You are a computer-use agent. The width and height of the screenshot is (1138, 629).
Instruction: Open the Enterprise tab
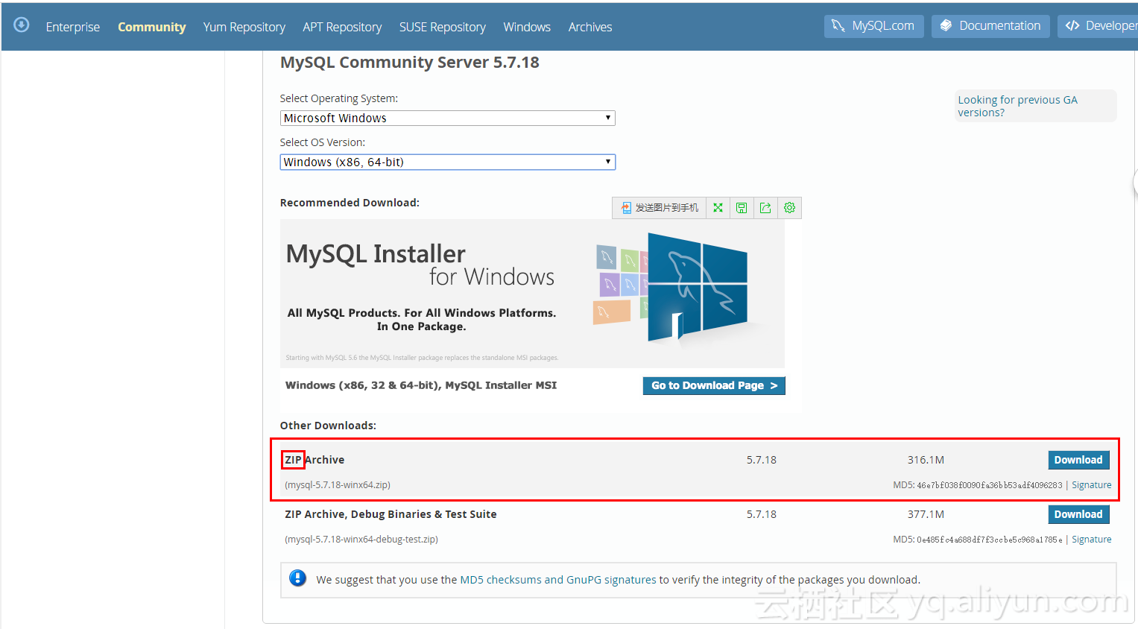(x=72, y=27)
